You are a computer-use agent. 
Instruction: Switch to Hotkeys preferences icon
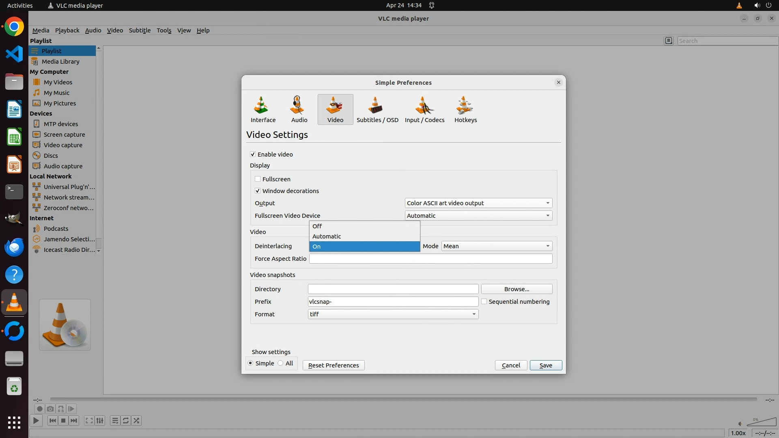click(465, 109)
